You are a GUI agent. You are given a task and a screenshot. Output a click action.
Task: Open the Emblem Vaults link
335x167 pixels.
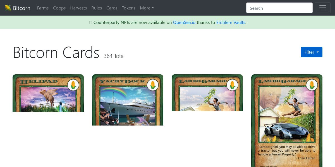231,23
